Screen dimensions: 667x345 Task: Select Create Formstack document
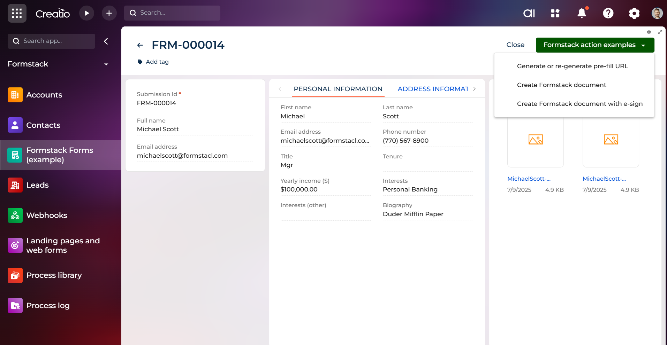click(561, 85)
